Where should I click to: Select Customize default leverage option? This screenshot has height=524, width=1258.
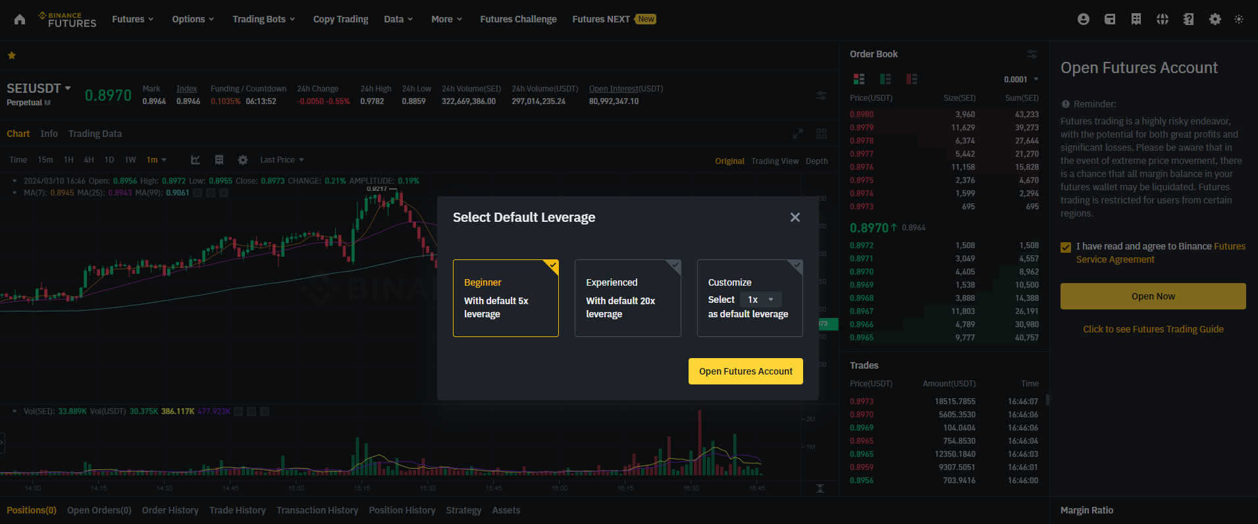(750, 298)
